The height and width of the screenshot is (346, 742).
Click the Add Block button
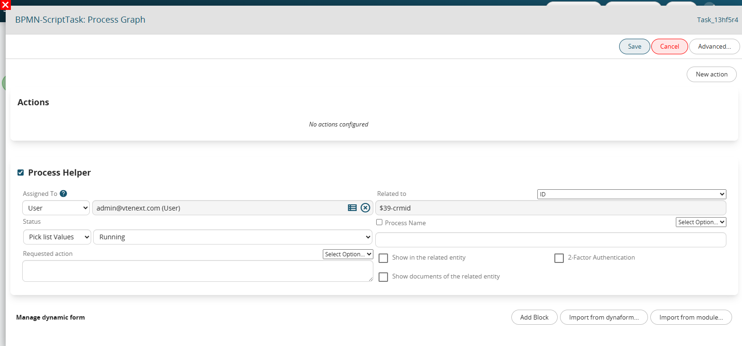(x=535, y=317)
